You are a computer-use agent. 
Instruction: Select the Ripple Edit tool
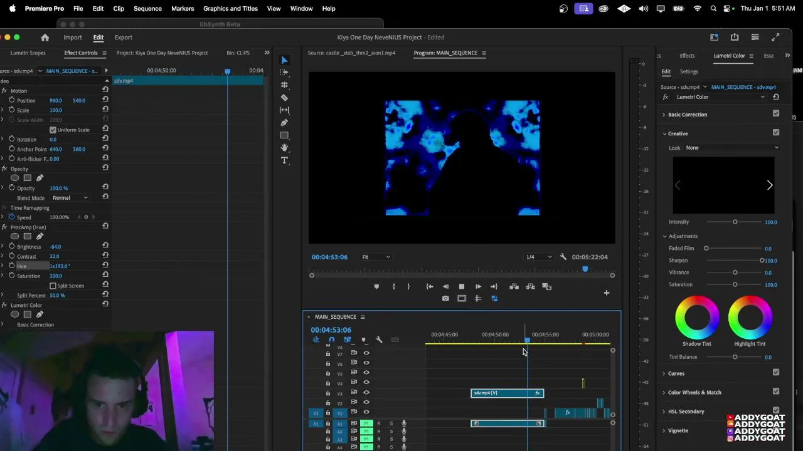click(284, 85)
